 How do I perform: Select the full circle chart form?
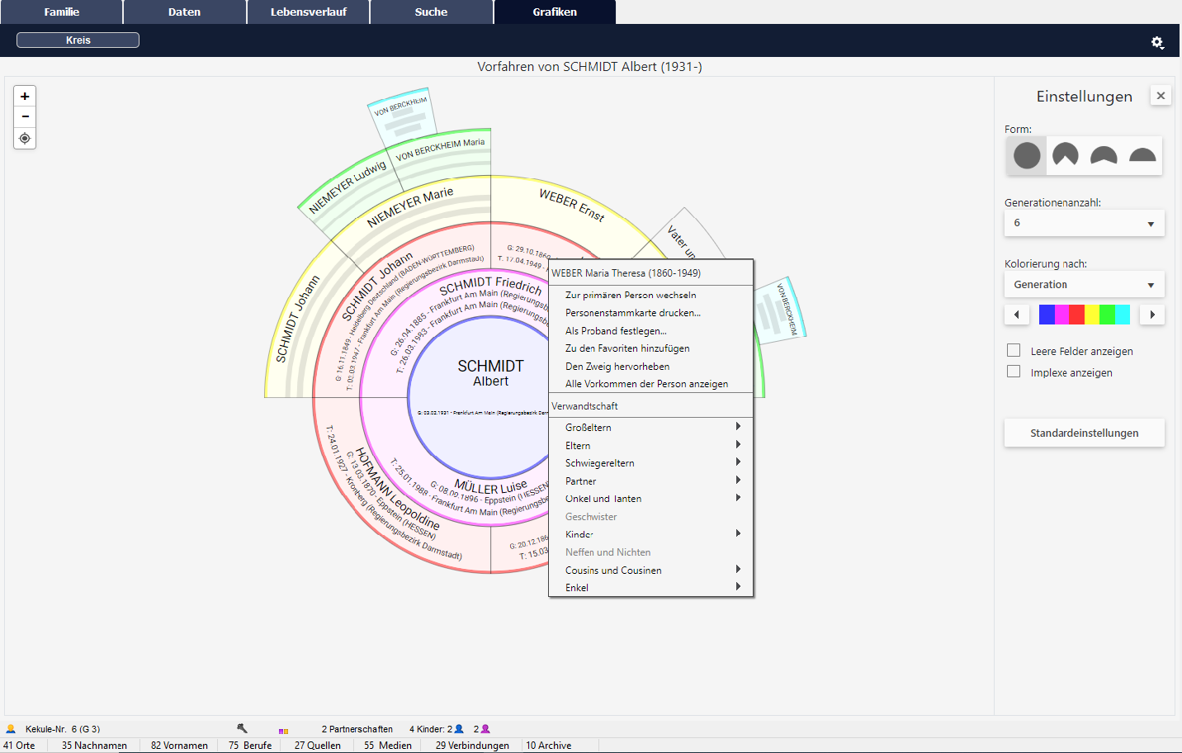tap(1027, 155)
